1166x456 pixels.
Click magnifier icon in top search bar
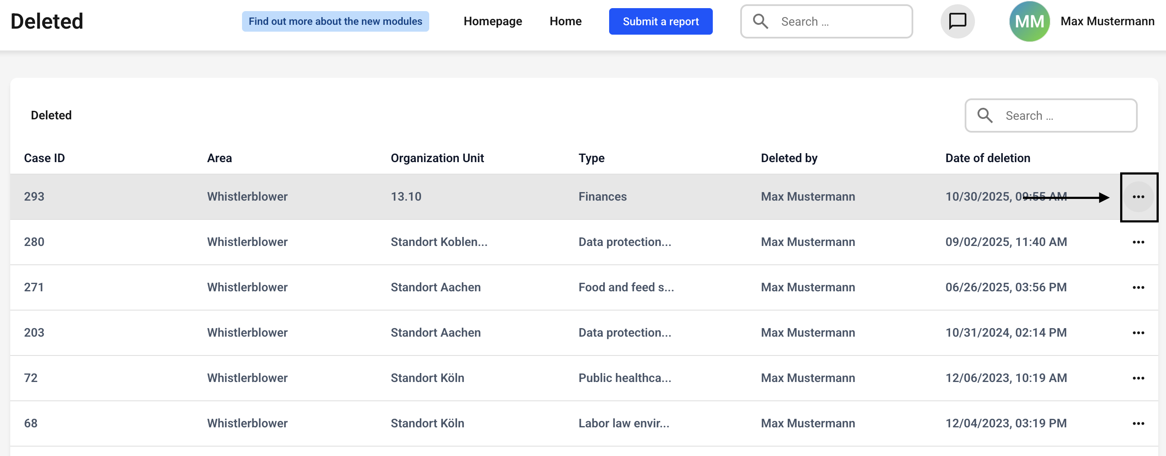tap(760, 21)
